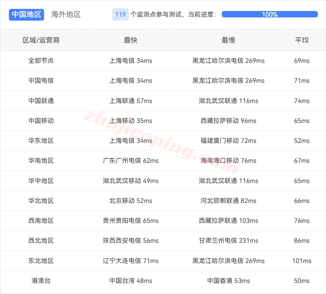The image size is (326, 294).
Task: Select the 中国移动 row label
Action: click(41, 121)
